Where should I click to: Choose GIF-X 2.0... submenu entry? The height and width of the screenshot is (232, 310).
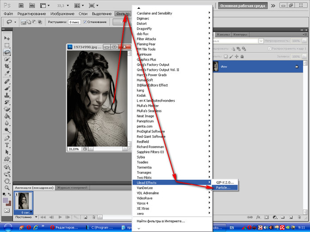click(225, 183)
